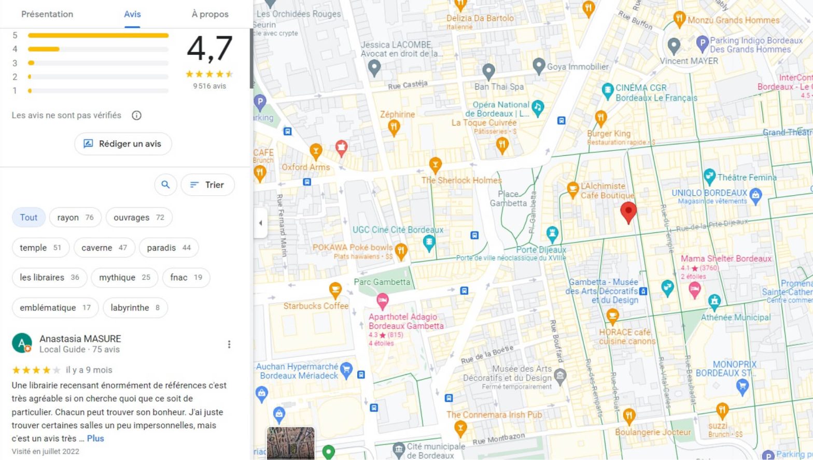
Task: Open the À propos tab
Action: 210,14
